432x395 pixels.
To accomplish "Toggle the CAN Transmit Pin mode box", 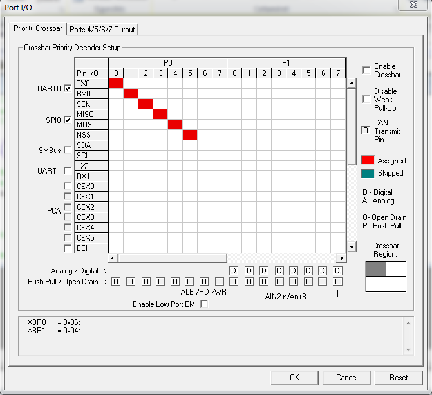I will tap(366, 131).
